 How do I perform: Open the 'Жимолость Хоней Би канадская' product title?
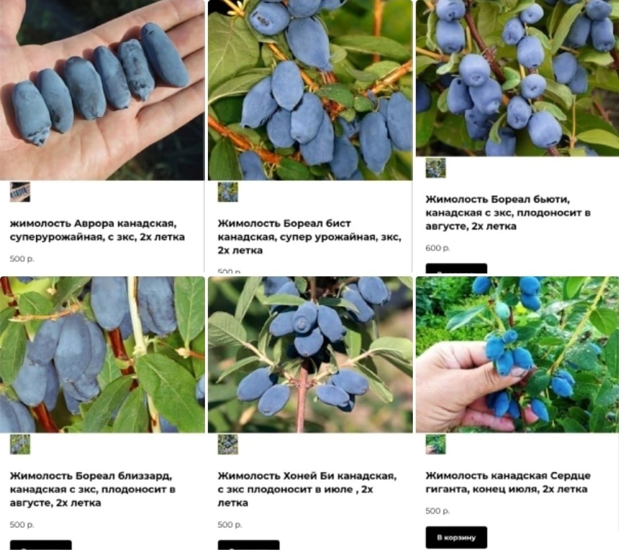307,489
